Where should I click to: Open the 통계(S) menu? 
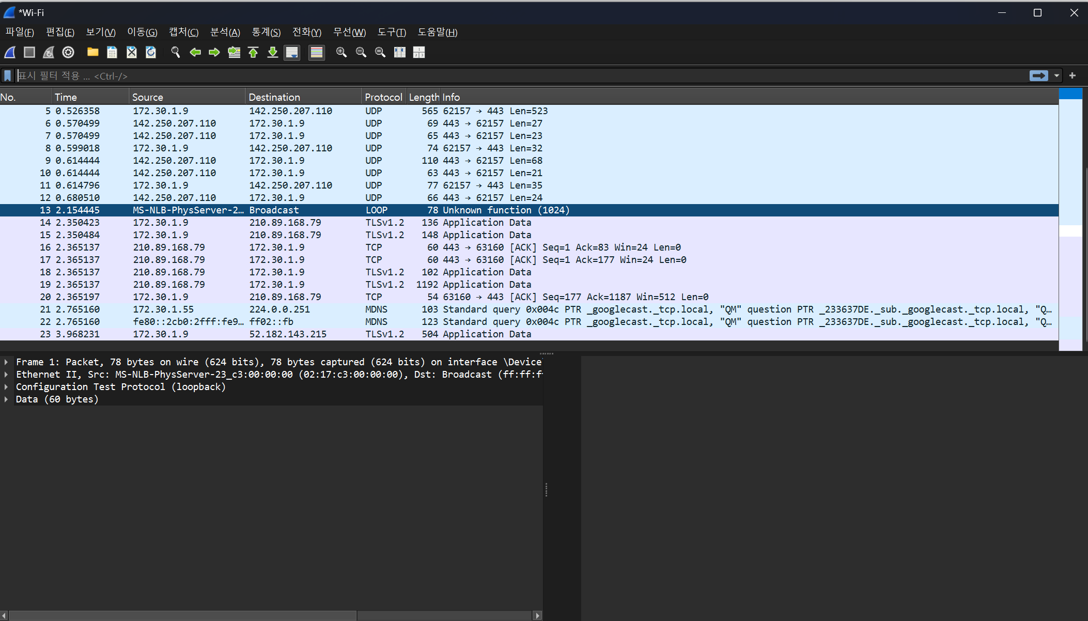point(266,32)
